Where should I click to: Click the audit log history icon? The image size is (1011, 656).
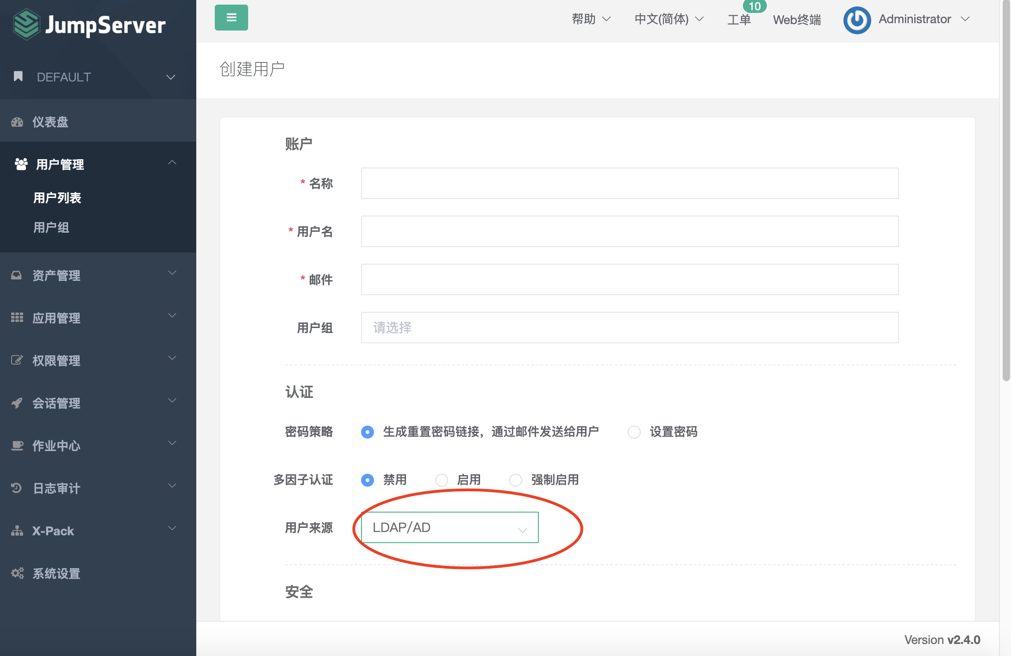(17, 488)
